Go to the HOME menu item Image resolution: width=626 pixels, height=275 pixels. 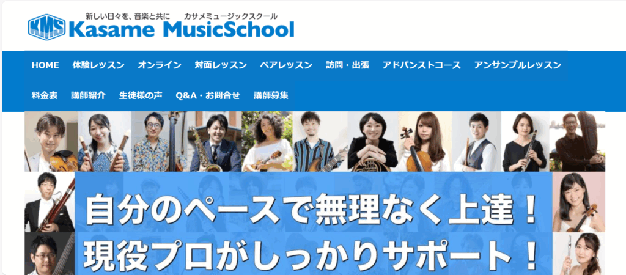(45, 65)
